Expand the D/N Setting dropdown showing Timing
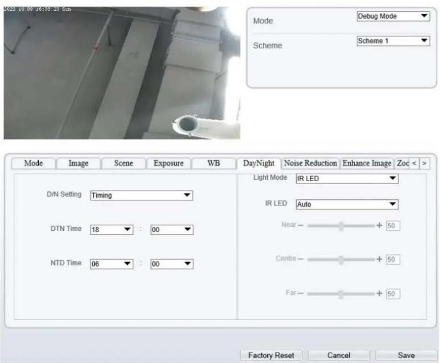Screen dimensions: 440x363 coord(142,195)
